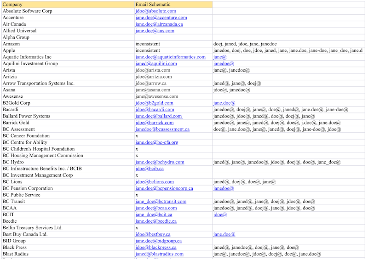This screenshot has width=368, height=259.
Task: Click jdoe@ link in BCIT row
Action: pos(220,214)
